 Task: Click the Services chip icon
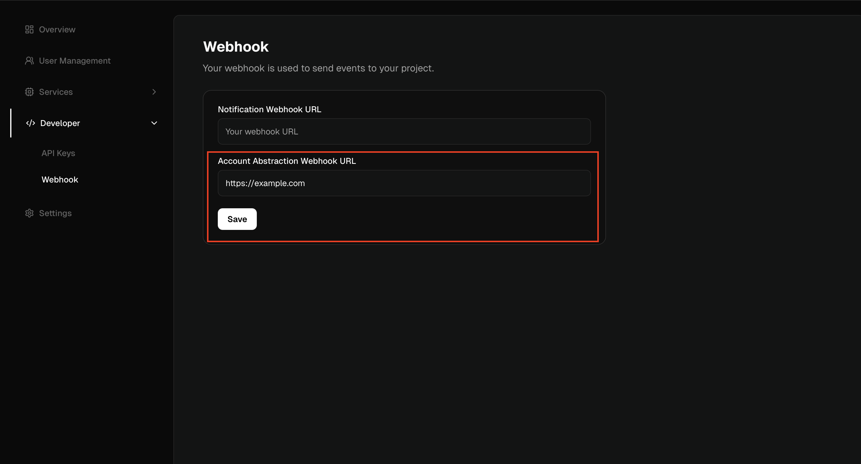pos(29,92)
